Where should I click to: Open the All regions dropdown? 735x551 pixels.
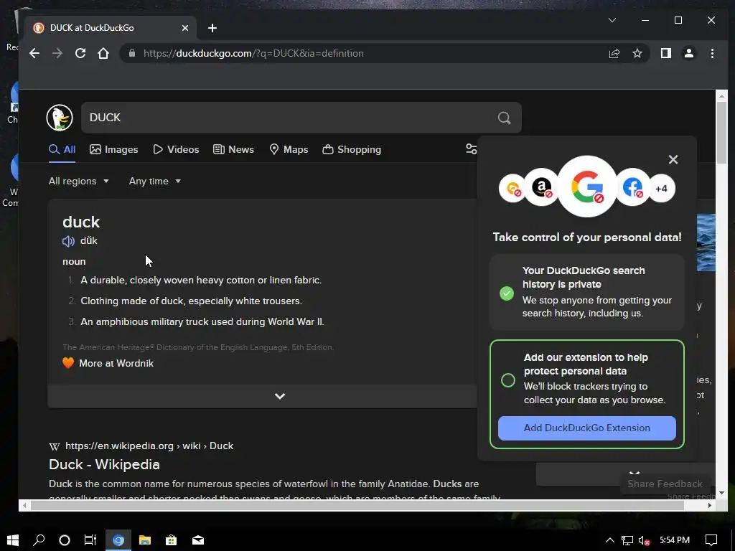[x=79, y=182]
